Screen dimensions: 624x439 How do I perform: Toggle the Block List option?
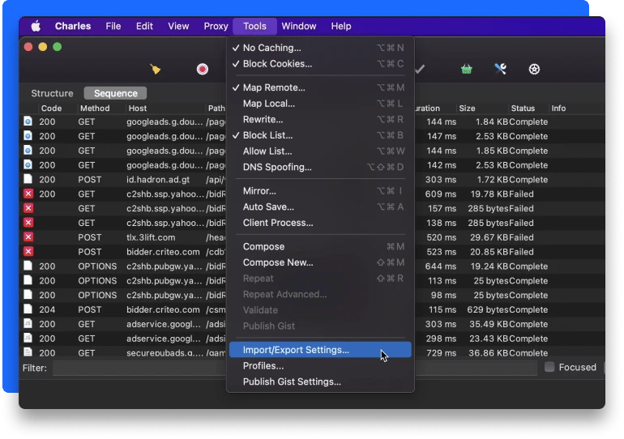[320, 135]
